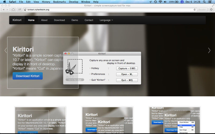The image size is (215, 134).
Task: Open View menu
Action: click(x=36, y=2)
